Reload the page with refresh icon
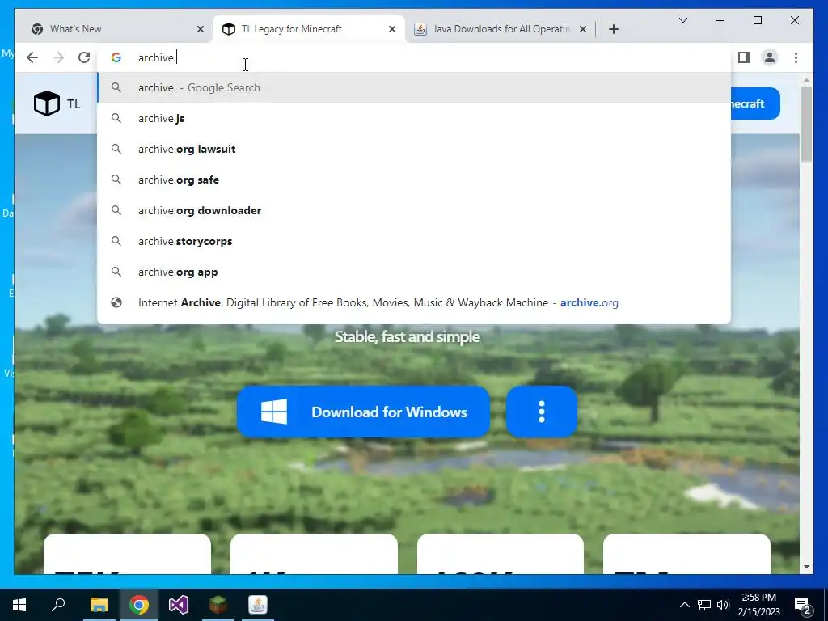Image resolution: width=828 pixels, height=621 pixels. tap(84, 57)
